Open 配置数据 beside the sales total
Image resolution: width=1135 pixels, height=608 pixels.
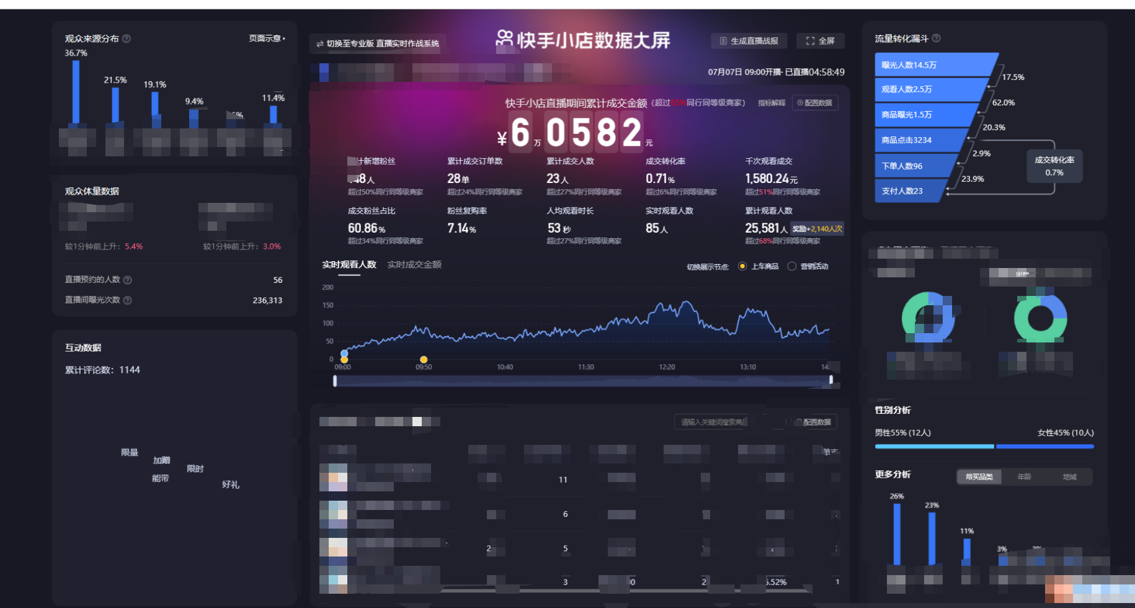tap(815, 103)
